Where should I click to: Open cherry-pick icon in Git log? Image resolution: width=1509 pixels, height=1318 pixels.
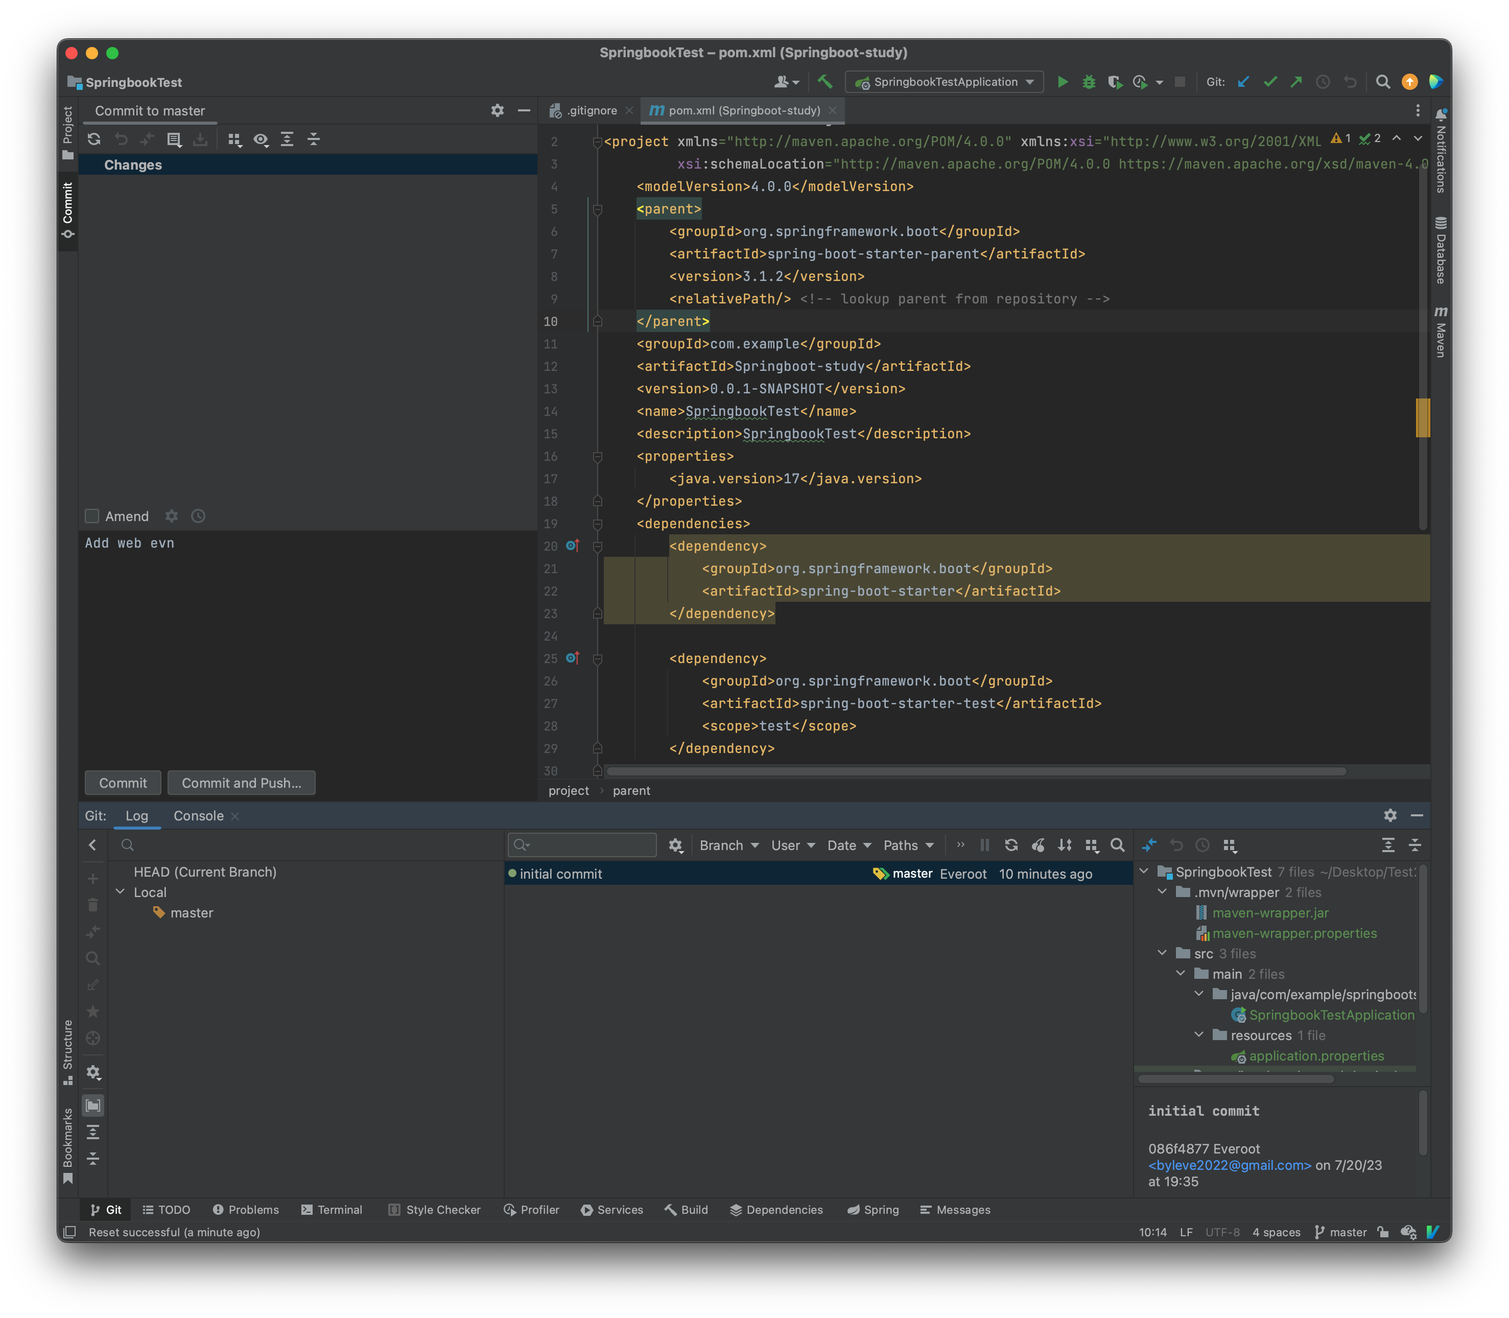[1038, 845]
